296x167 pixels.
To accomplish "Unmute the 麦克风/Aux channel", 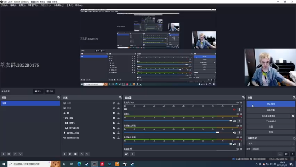I will (x=235, y=109).
